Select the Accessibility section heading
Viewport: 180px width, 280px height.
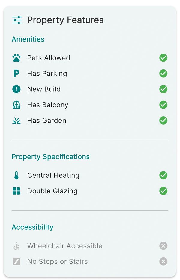[32, 227]
